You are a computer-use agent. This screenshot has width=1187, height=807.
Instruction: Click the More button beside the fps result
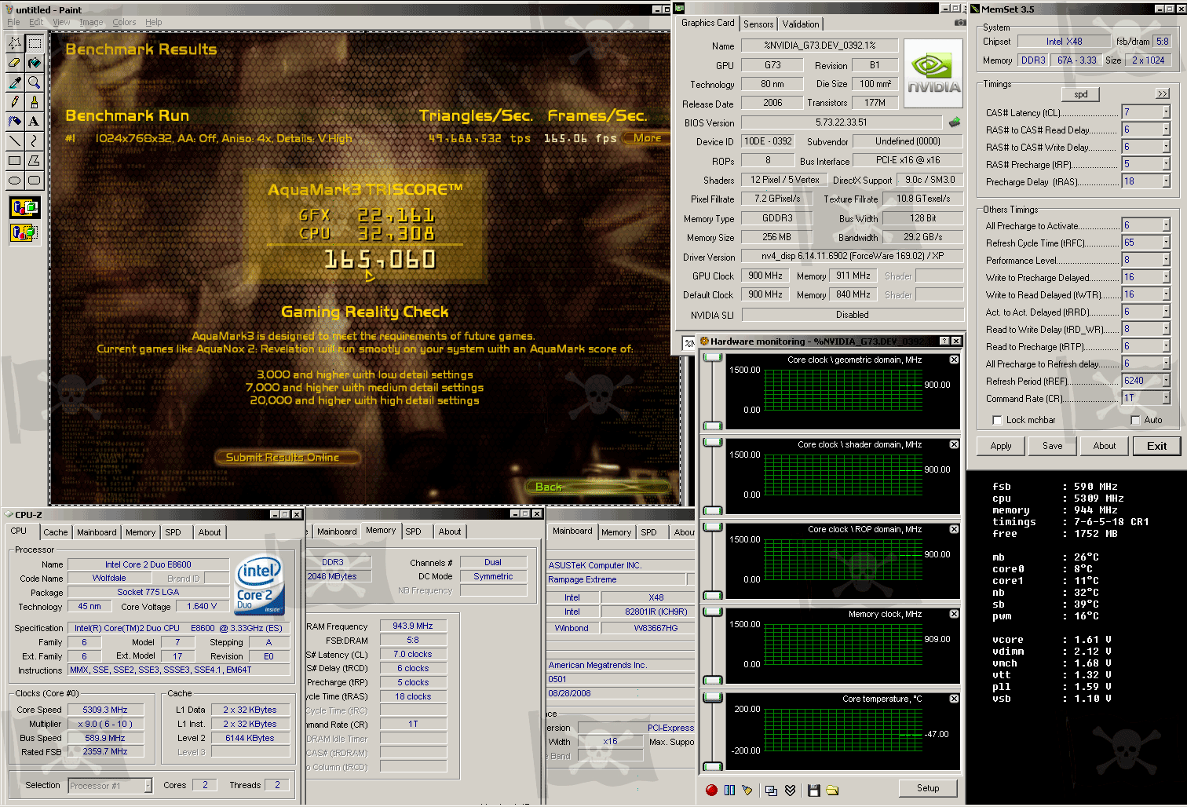click(x=648, y=138)
